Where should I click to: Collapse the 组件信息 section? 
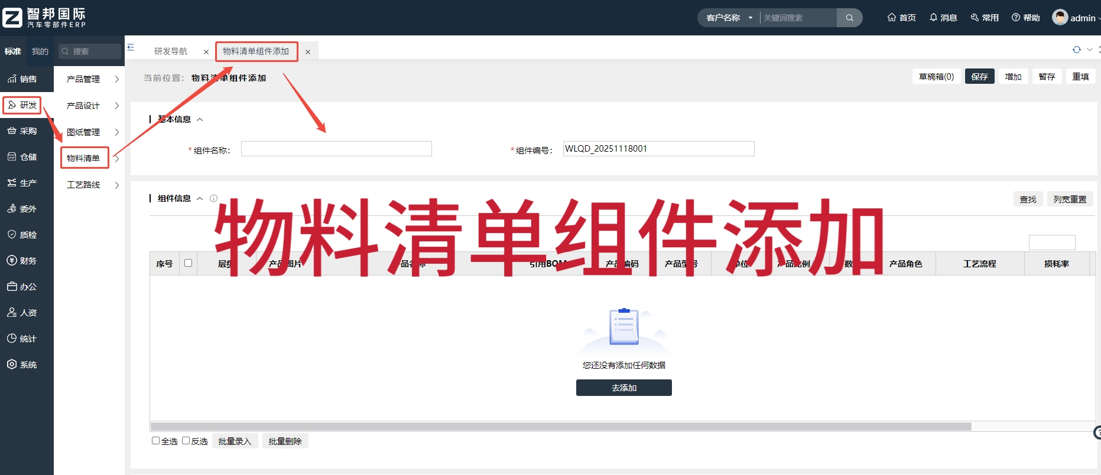[200, 198]
